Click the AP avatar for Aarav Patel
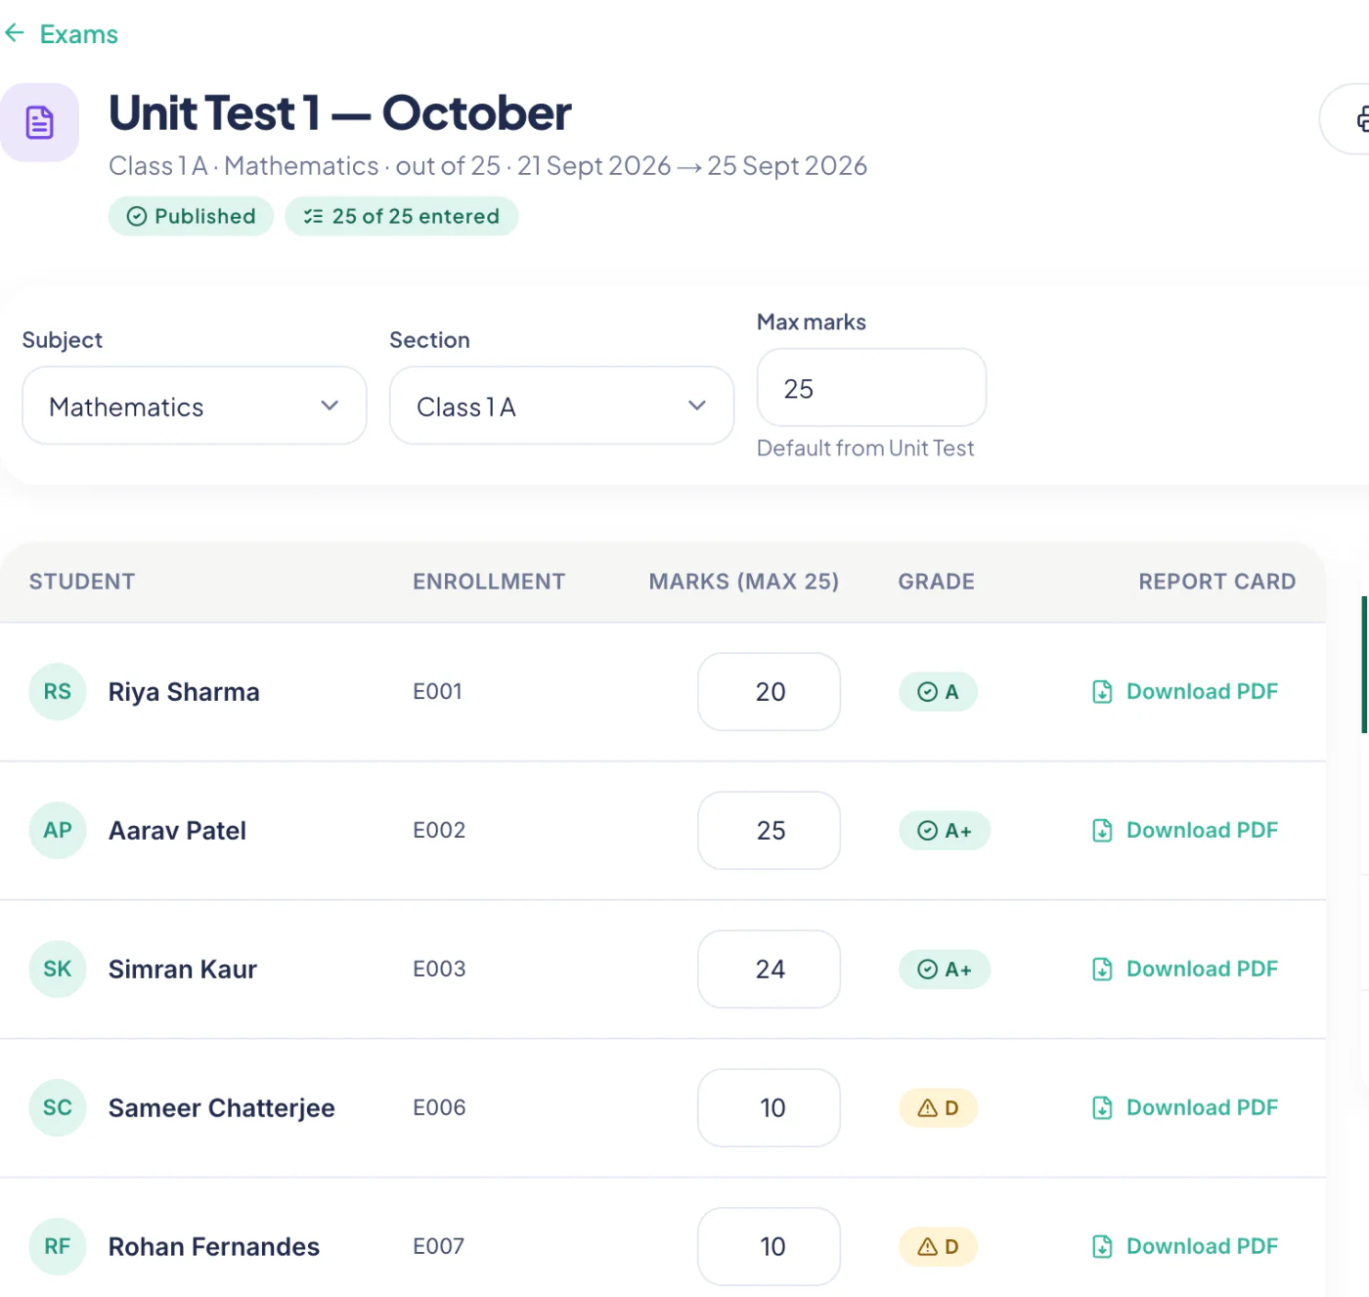 58,831
